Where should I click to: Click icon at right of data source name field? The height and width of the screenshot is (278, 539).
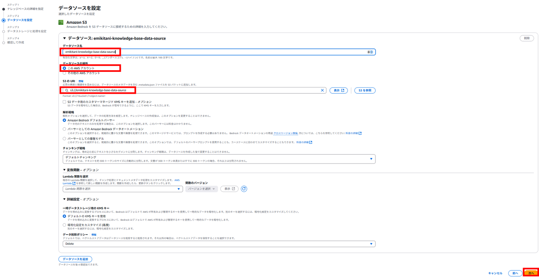(370, 52)
